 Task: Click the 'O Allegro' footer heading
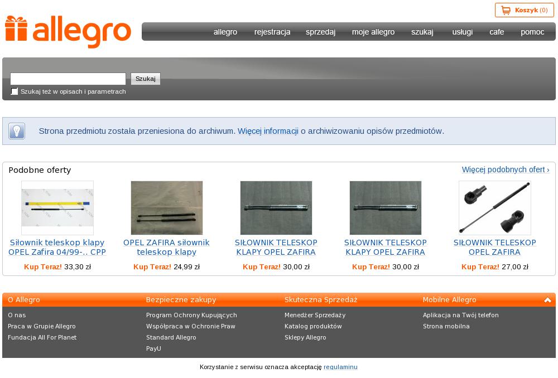[x=24, y=300]
